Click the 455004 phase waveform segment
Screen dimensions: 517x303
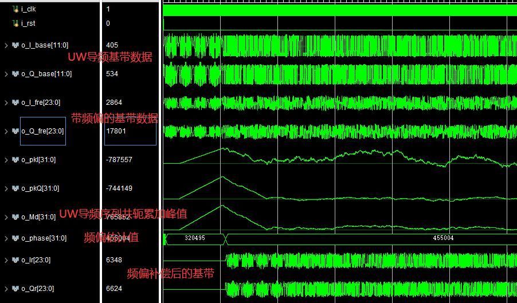point(443,238)
